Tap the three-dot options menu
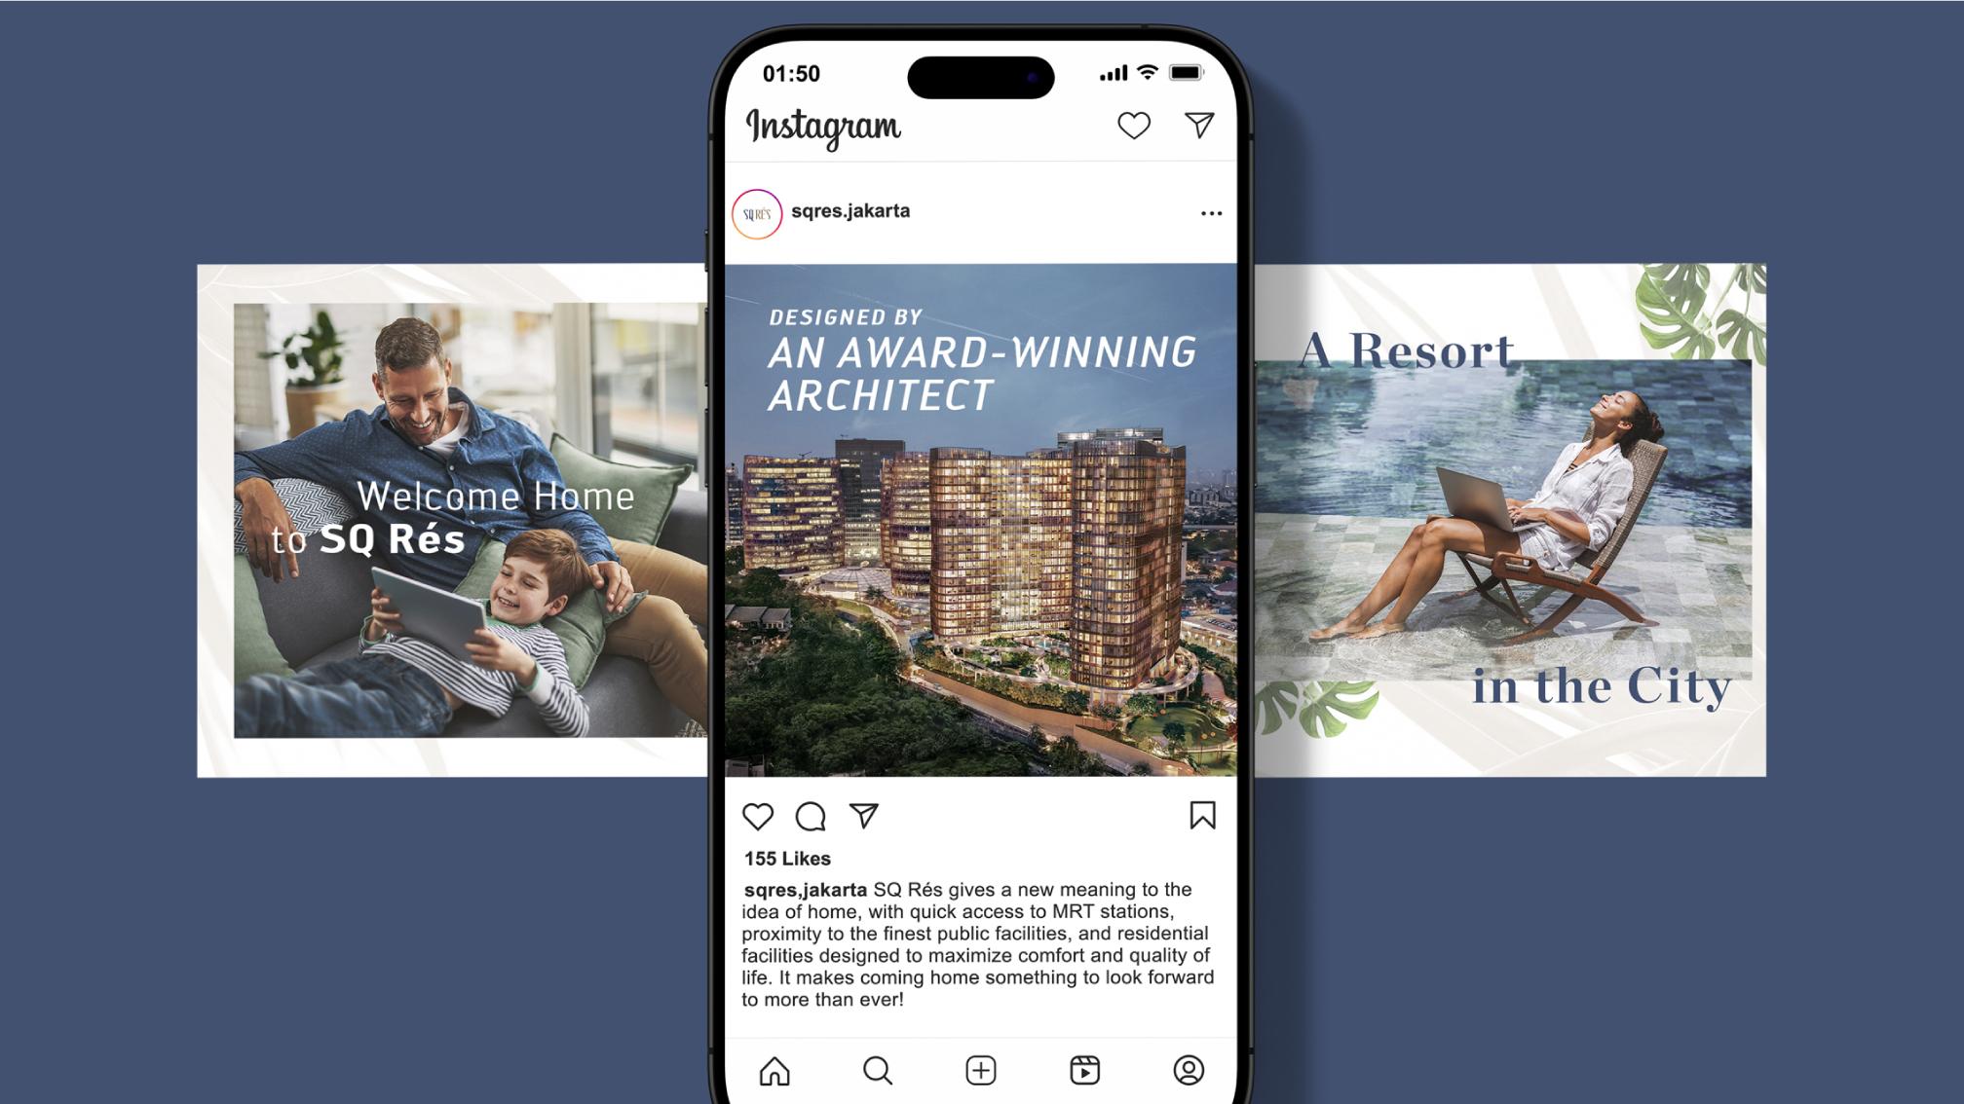The image size is (1964, 1104). pyautogui.click(x=1210, y=213)
